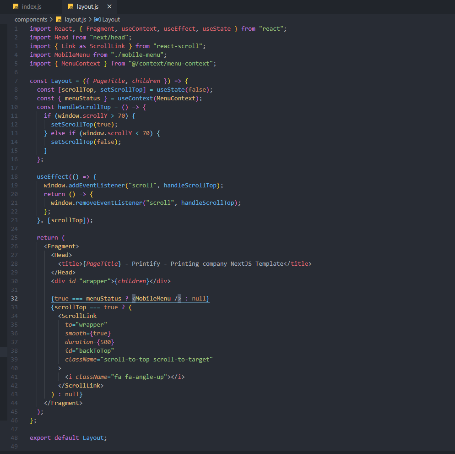
Task: Click Layout in the export default statement
Action: (94, 438)
